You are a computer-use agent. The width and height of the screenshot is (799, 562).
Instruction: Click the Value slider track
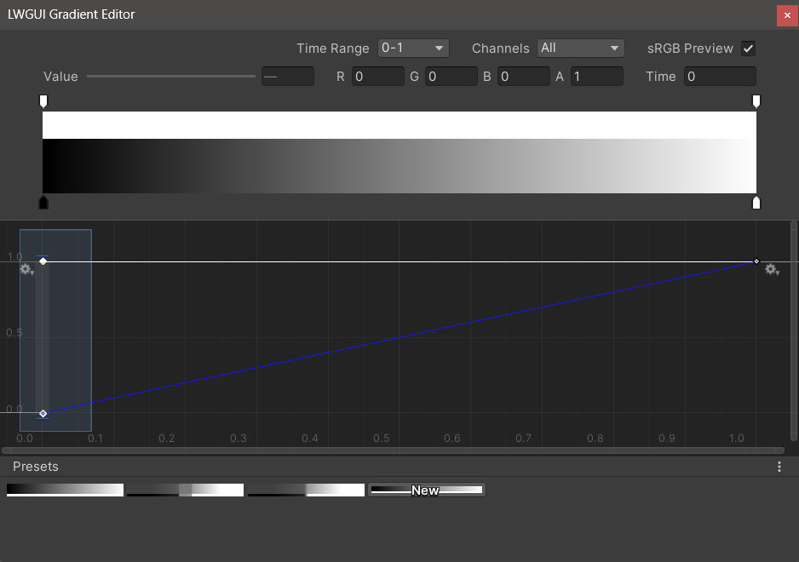click(170, 77)
